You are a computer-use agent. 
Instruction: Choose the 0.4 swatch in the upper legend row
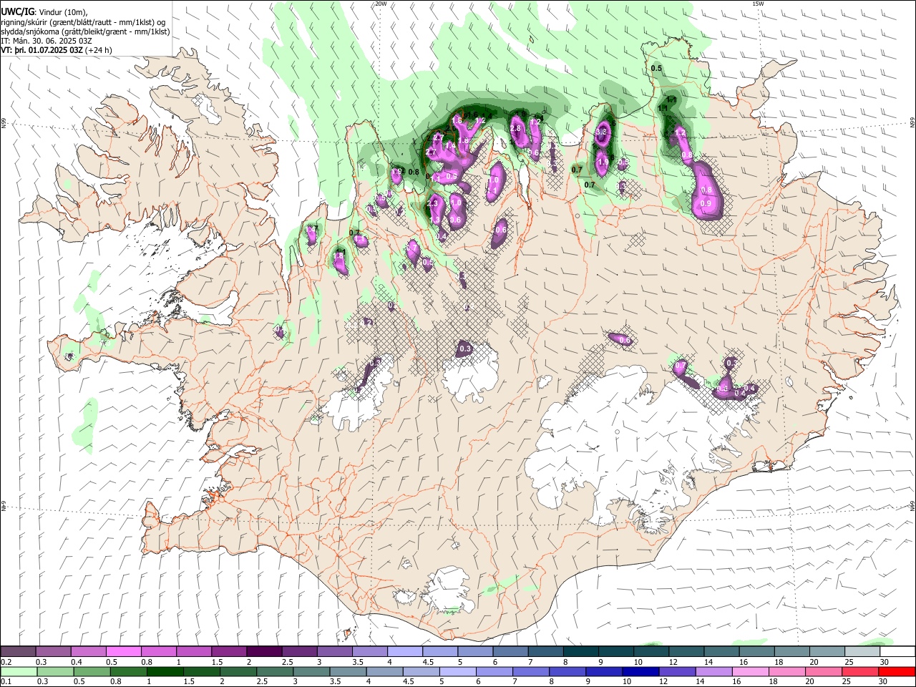click(89, 652)
